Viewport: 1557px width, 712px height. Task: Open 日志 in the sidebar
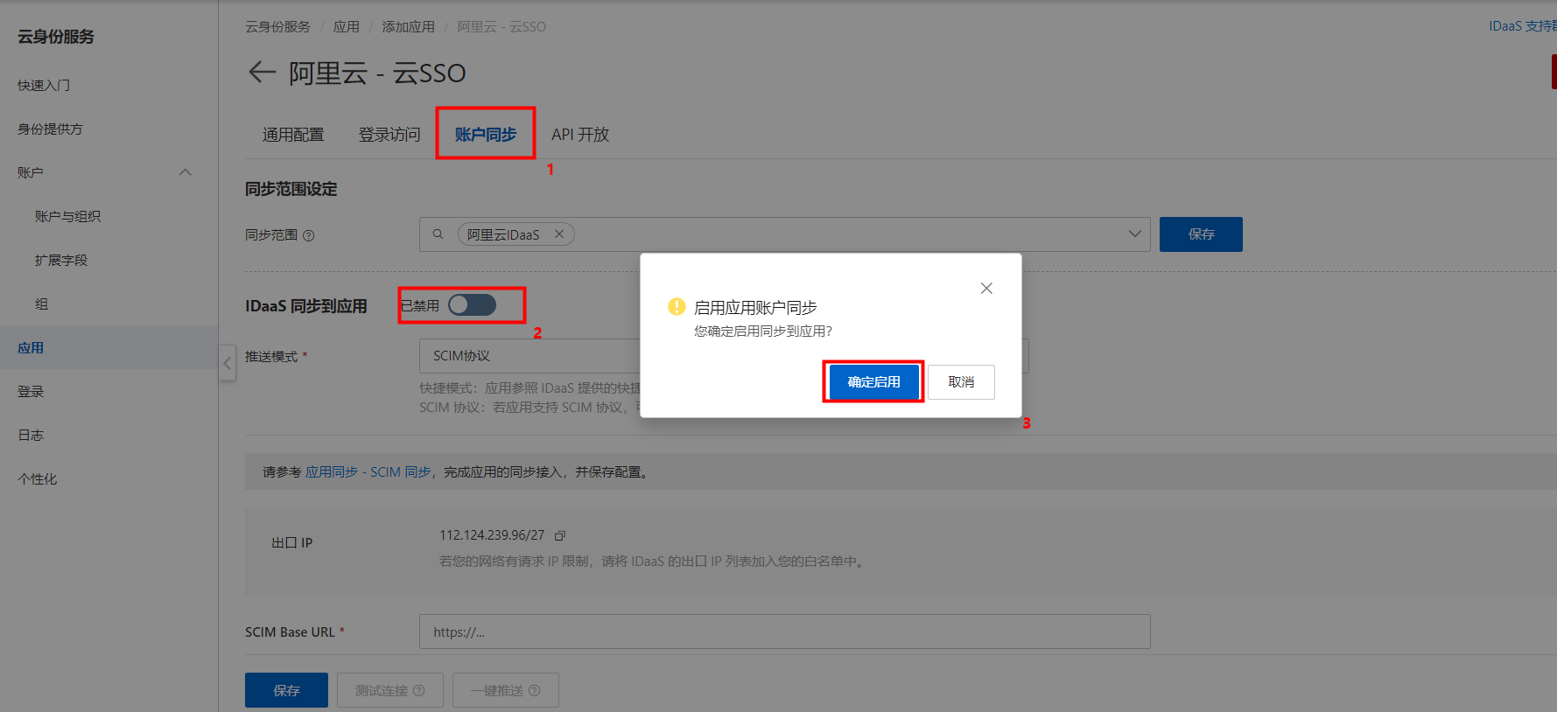[31, 435]
